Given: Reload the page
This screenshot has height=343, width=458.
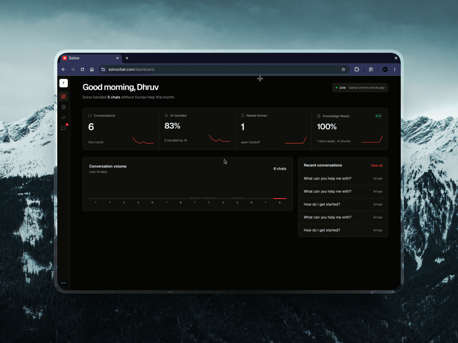Looking at the screenshot, I should 82,69.
